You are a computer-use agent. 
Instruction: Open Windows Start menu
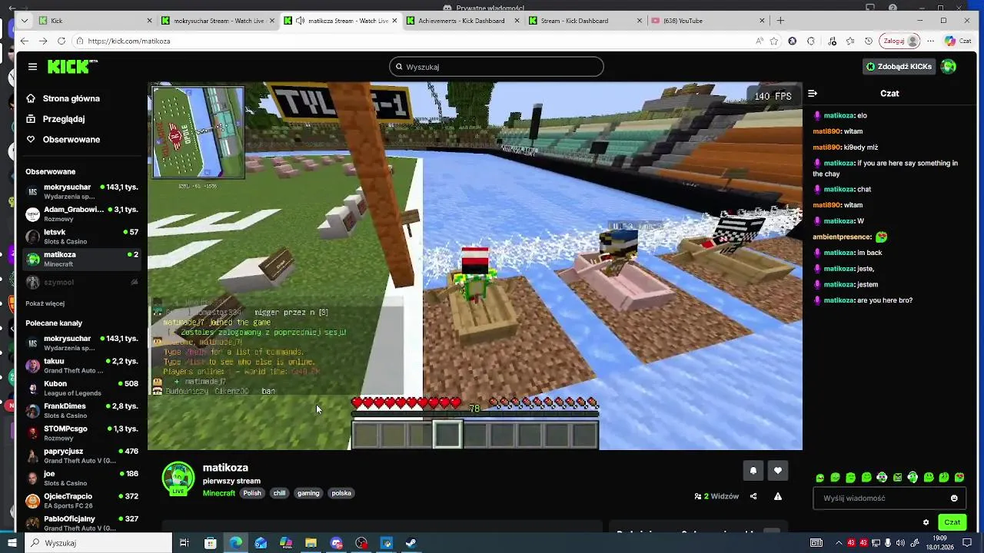[x=12, y=543]
